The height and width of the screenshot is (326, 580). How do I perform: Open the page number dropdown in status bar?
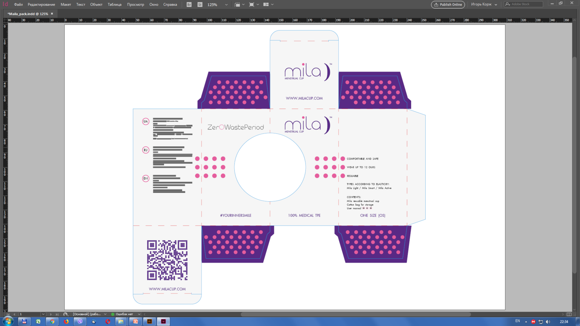(x=43, y=314)
